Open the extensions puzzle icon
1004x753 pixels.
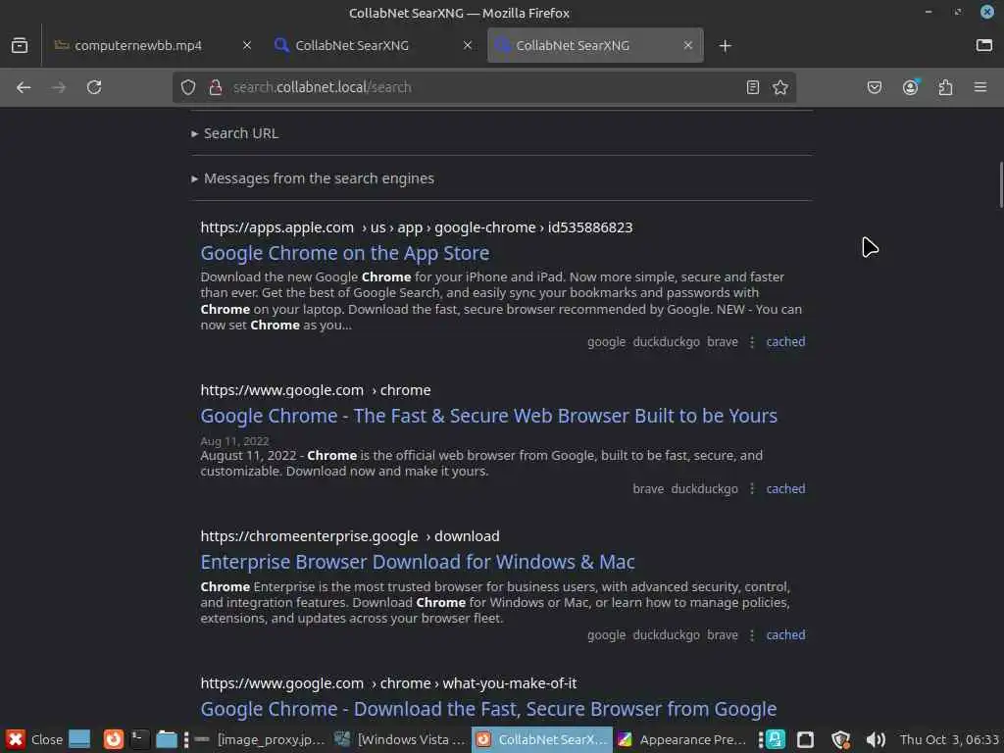point(945,87)
